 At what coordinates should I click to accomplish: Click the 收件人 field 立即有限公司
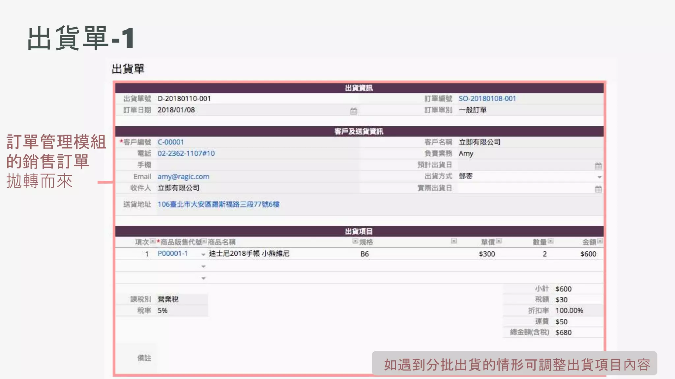click(178, 188)
